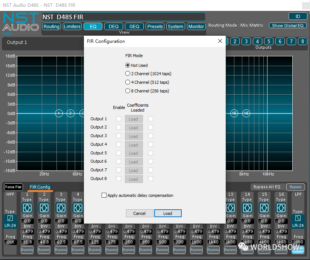Select band 3 filter type icon

pos(61,208)
